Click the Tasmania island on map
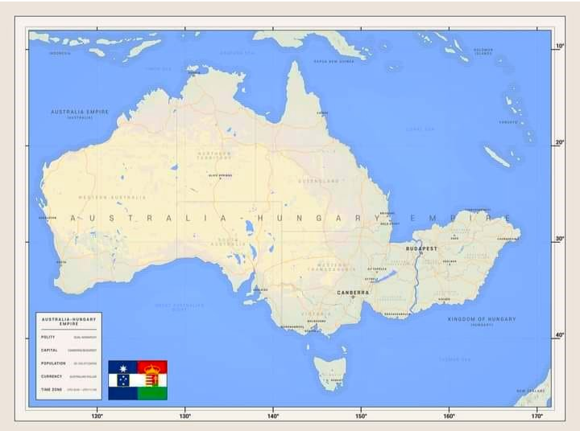The height and width of the screenshot is (431, 580). [x=330, y=373]
